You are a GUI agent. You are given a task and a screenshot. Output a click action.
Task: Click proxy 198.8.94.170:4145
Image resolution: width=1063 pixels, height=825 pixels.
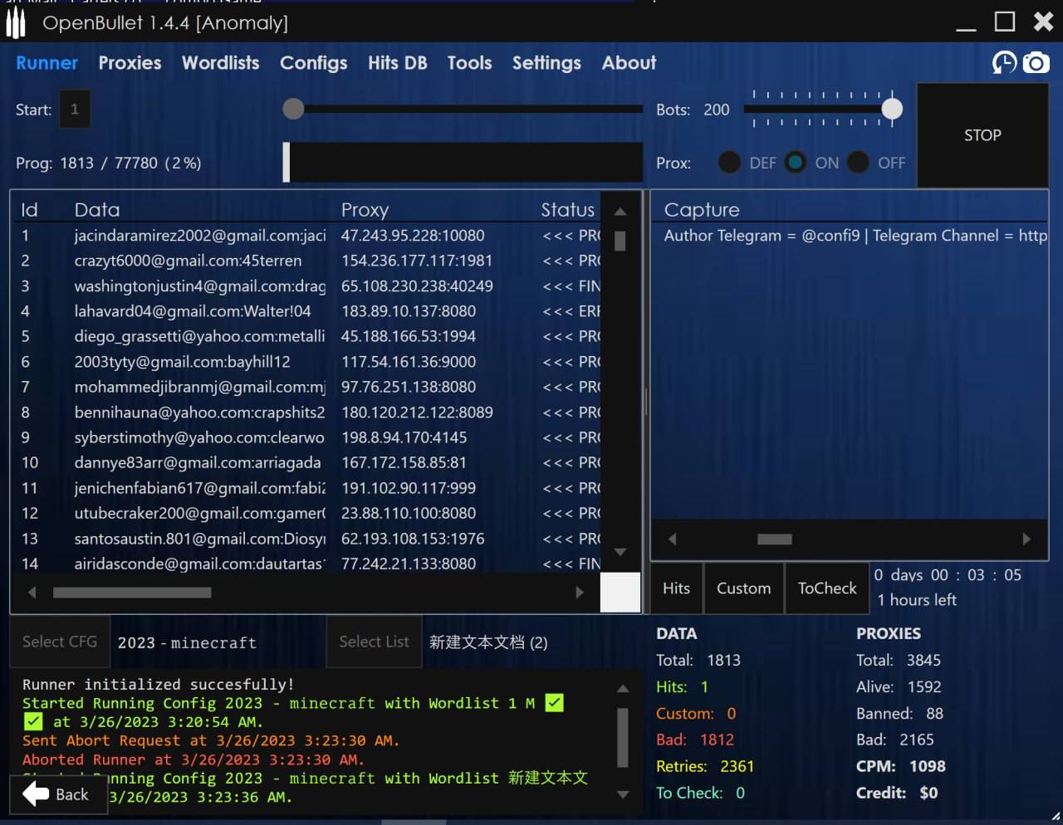[x=404, y=437]
